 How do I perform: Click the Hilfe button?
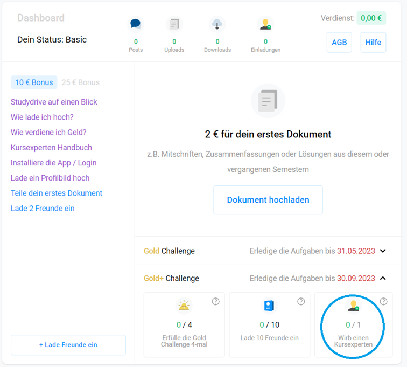(373, 43)
